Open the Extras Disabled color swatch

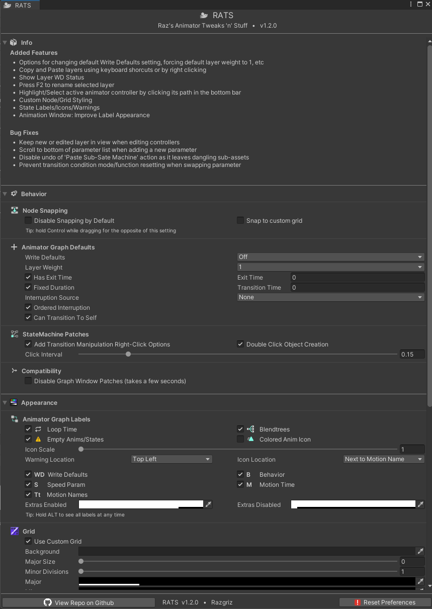click(x=353, y=504)
